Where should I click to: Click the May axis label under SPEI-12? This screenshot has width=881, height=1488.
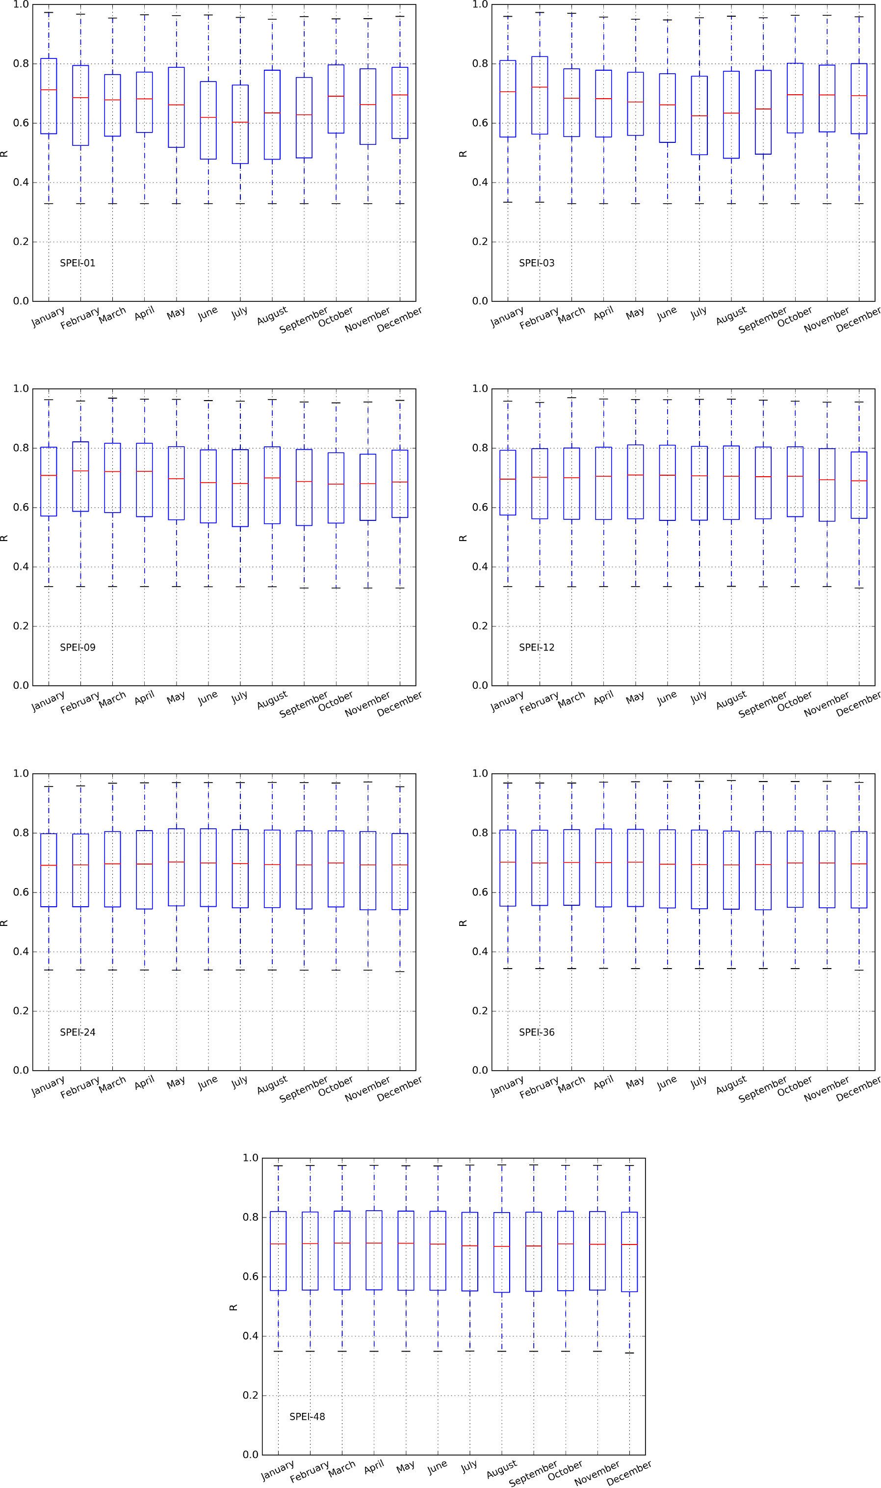coord(635,699)
